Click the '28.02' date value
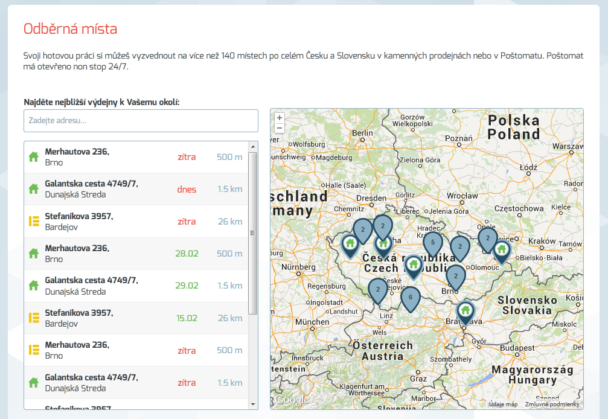 click(187, 254)
